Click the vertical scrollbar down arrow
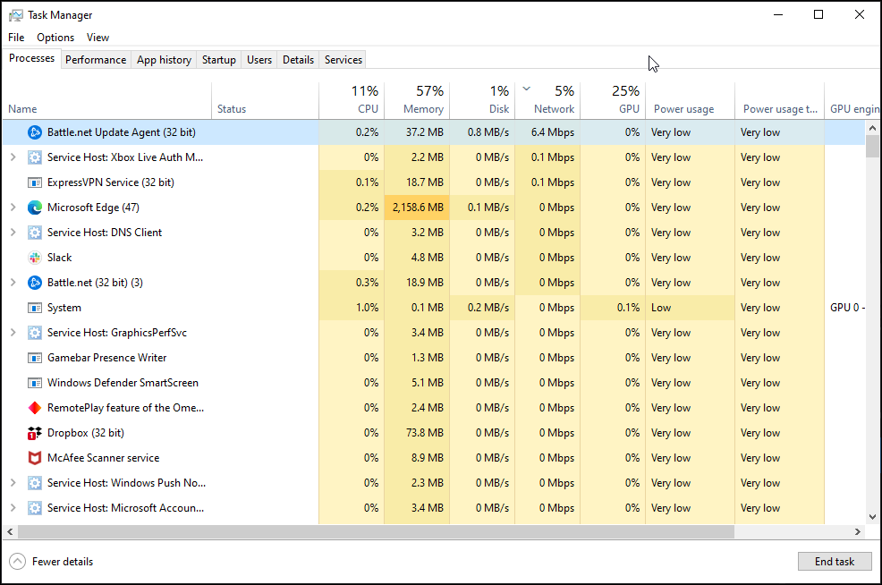Screen dimensions: 882x585 pos(872,516)
